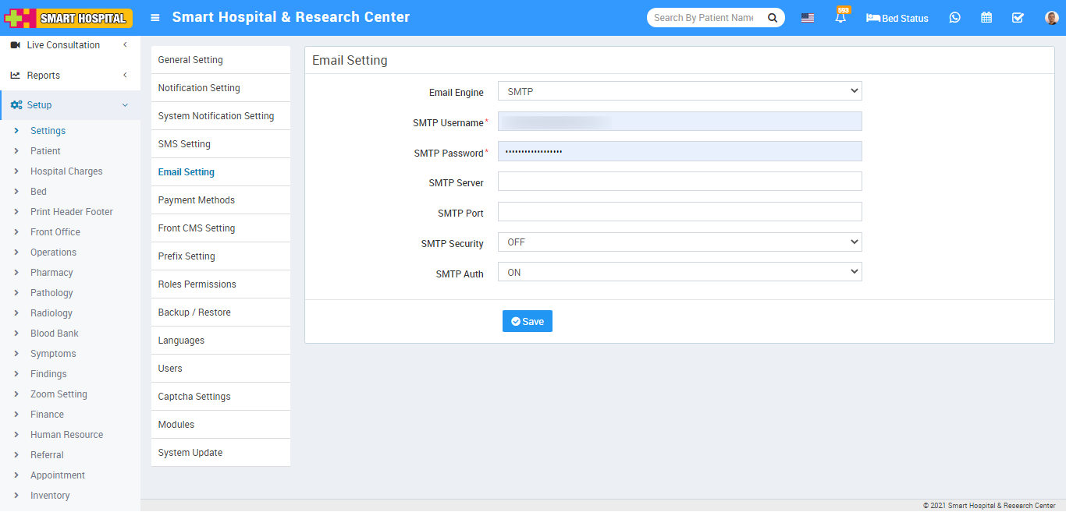This screenshot has height=512, width=1066.
Task: Click the search magnifier icon
Action: tap(773, 18)
